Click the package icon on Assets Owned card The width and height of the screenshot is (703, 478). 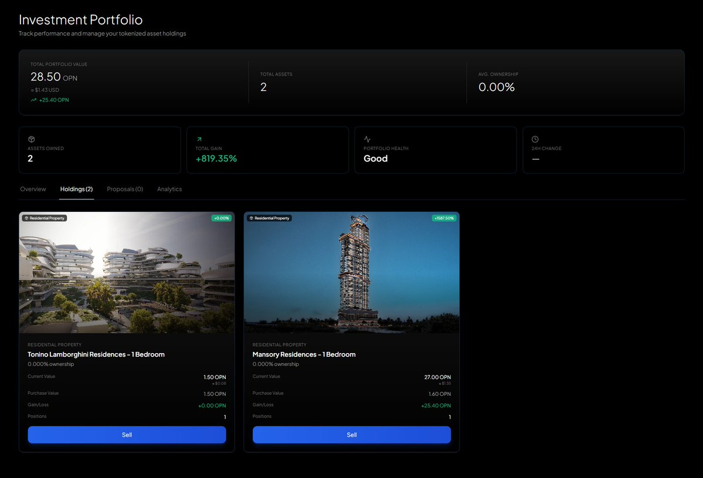click(x=31, y=140)
